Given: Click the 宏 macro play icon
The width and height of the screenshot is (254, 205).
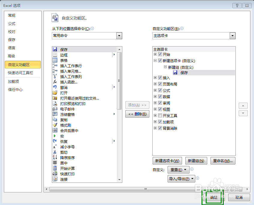Looking at the screenshot, I should (55, 136).
